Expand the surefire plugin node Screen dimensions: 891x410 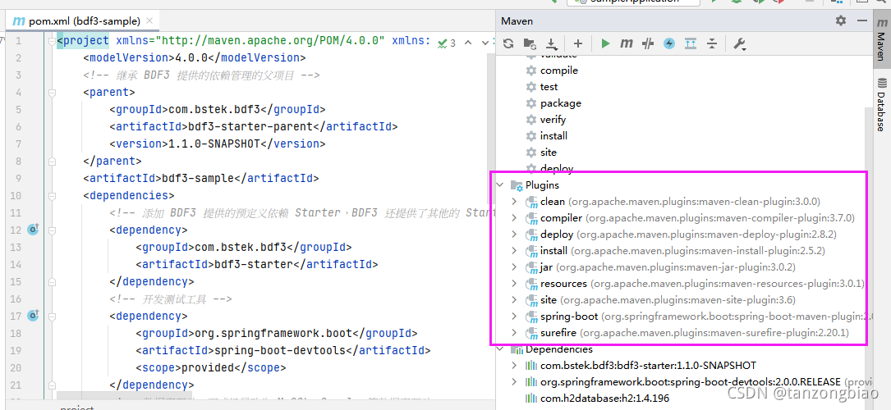(514, 333)
